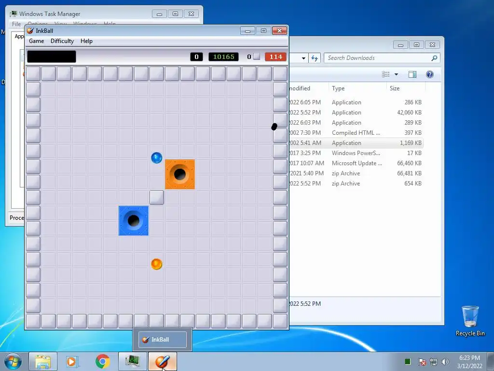This screenshot has width=494, height=371.
Task: Select the Recycle Bin desktop icon
Action: click(470, 320)
